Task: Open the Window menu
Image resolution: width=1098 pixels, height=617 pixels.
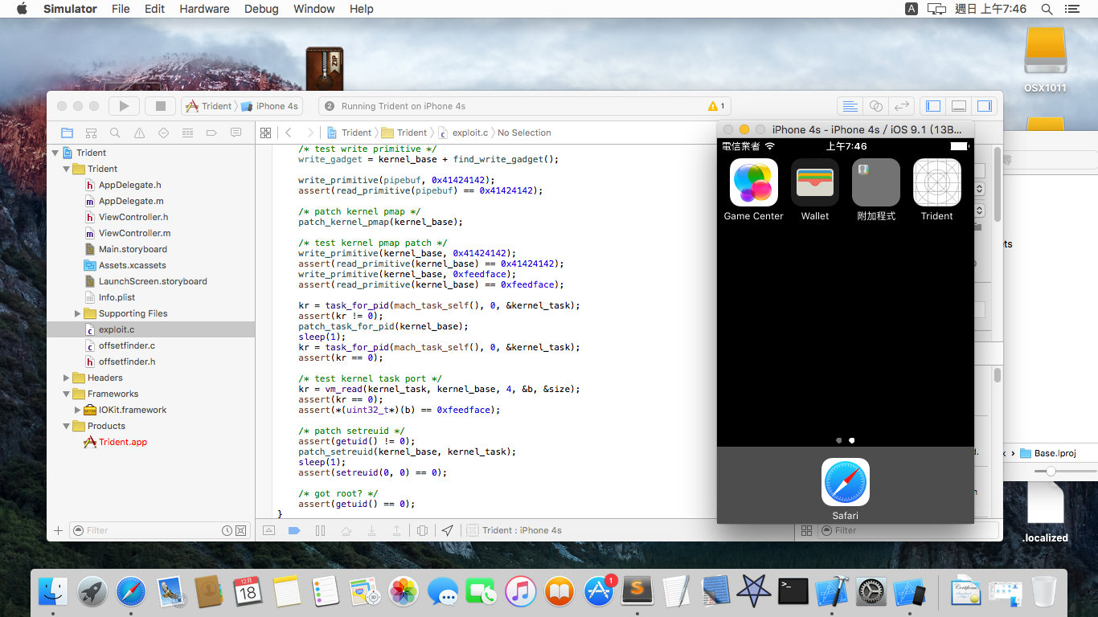Action: click(x=314, y=9)
